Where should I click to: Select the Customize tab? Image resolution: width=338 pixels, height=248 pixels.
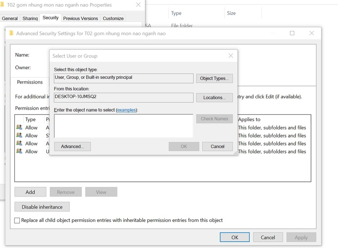pyautogui.click(x=113, y=19)
